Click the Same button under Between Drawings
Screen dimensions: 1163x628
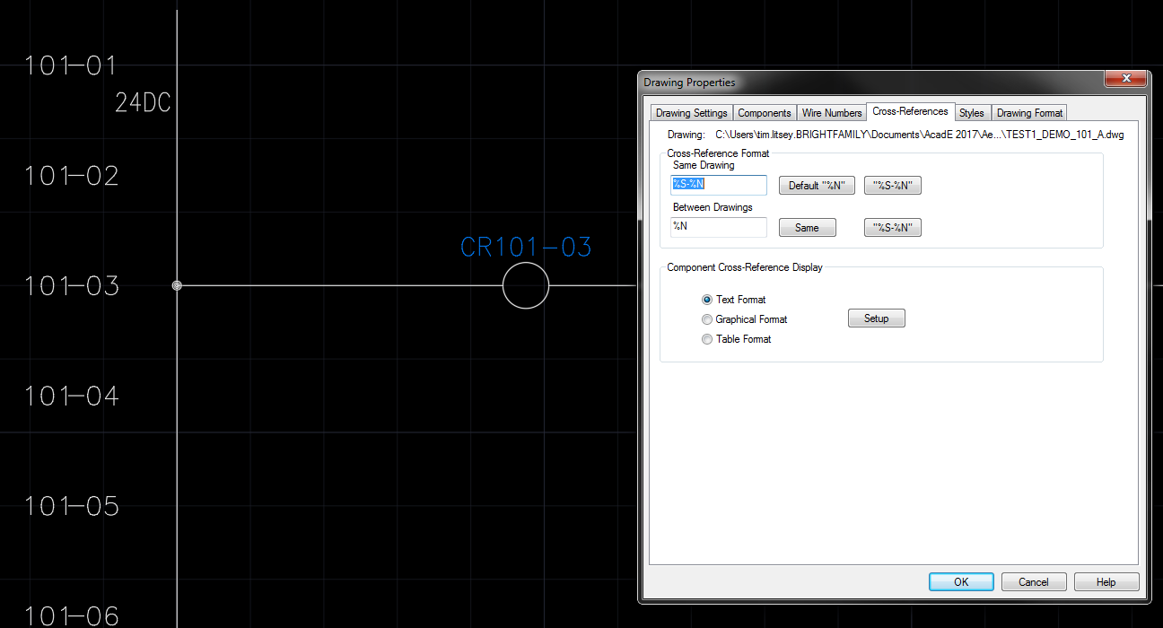[x=807, y=227]
